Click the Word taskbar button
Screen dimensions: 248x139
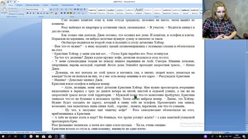point(63,136)
